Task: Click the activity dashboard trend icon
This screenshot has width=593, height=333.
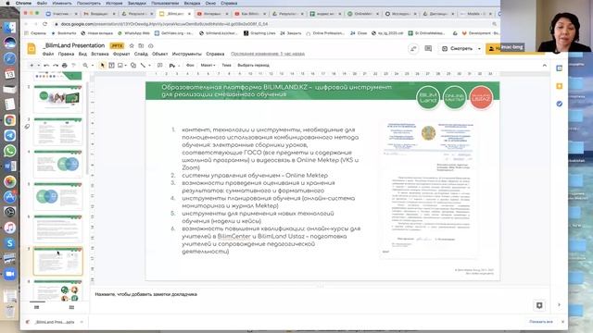Action: point(413,48)
